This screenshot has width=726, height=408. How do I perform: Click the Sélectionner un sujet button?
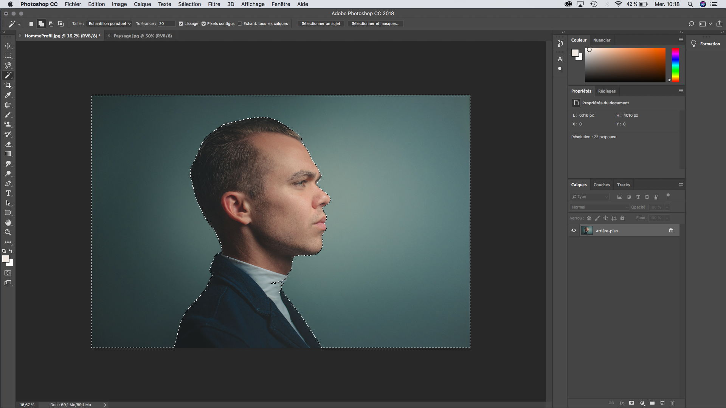(321, 24)
